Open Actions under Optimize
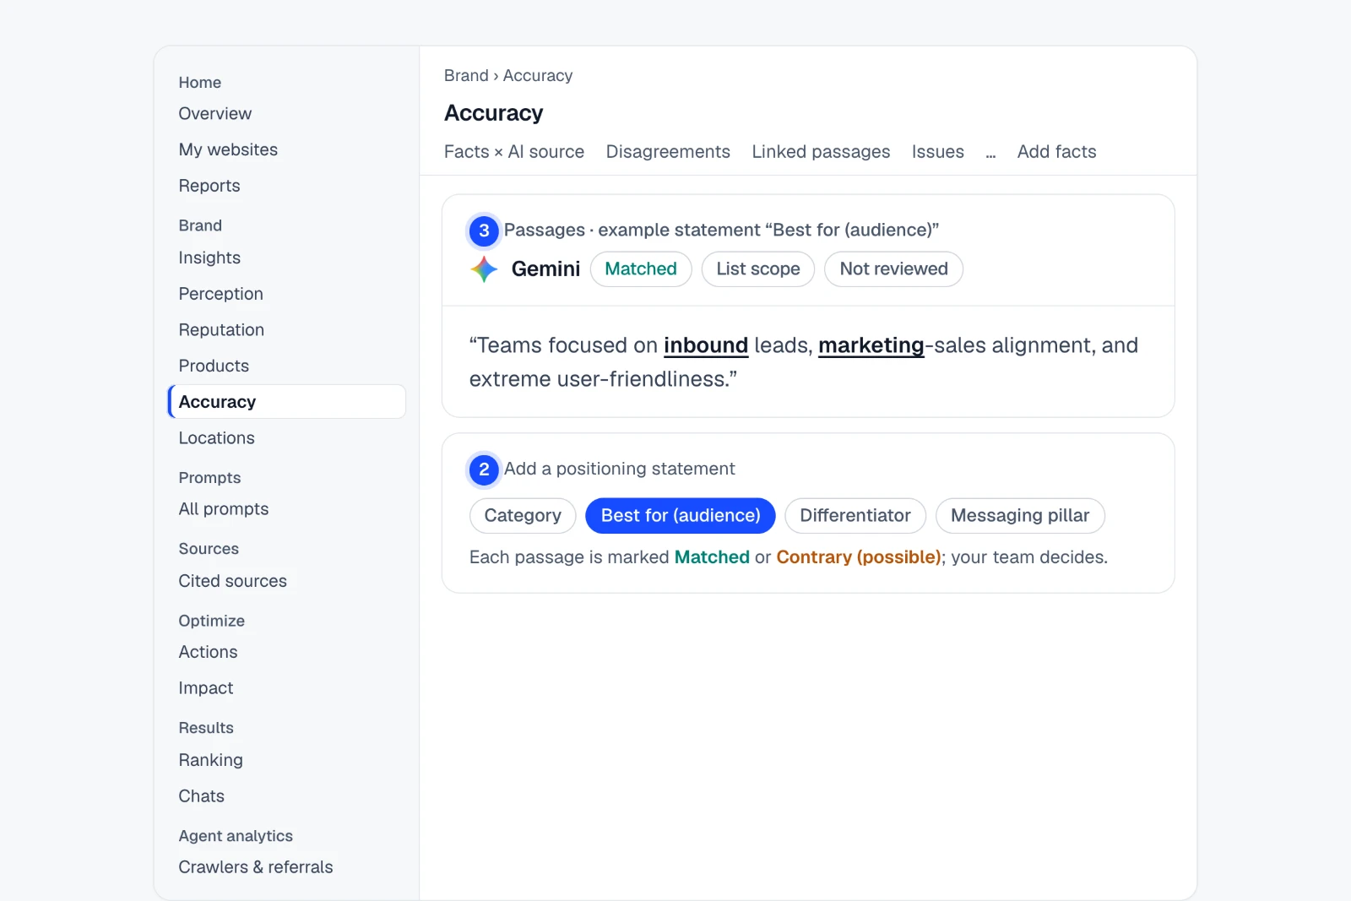 [x=208, y=652]
